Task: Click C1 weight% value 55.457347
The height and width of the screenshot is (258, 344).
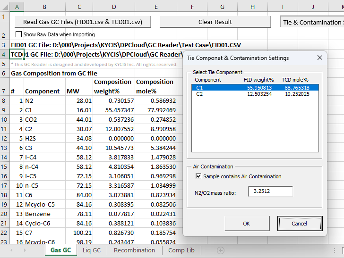Action: click(114, 110)
